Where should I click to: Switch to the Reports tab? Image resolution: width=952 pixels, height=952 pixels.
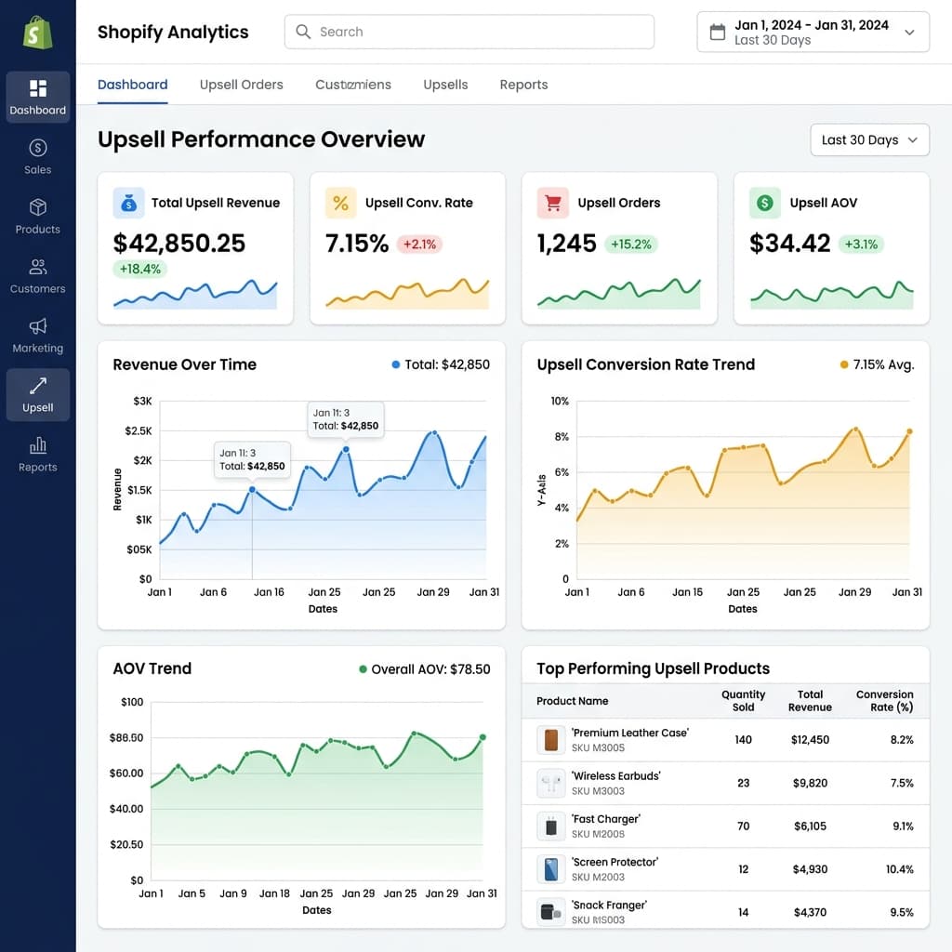[523, 85]
